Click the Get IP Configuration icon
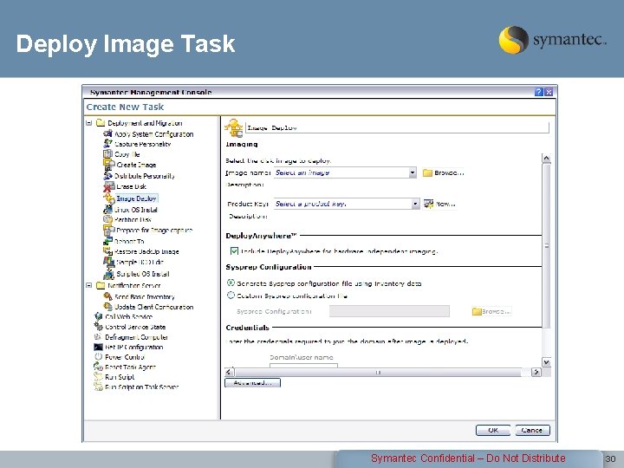624x468 pixels. click(98, 347)
